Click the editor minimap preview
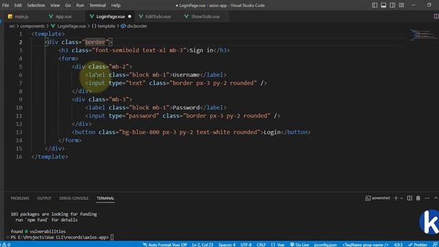Image resolution: width=439 pixels, height=247 pixels. [423, 35]
